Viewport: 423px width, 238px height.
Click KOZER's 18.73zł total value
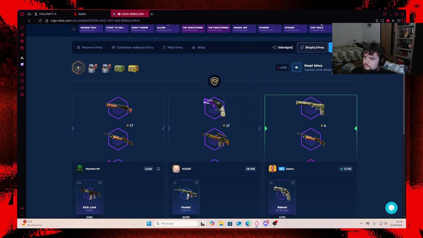tap(250, 169)
